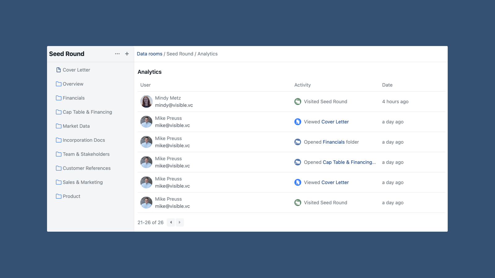Go to the previous page of analytics
Image resolution: width=495 pixels, height=278 pixels.
point(171,222)
